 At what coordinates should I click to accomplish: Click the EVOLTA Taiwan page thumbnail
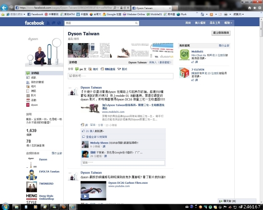(x=32, y=174)
